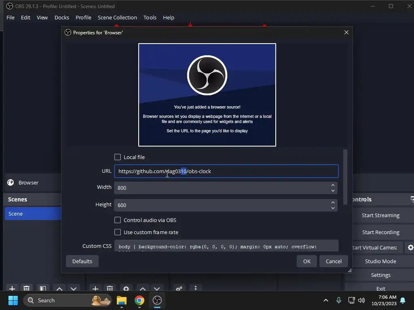Click the Width value field
Screen dimensions: 414x310
[222, 188]
